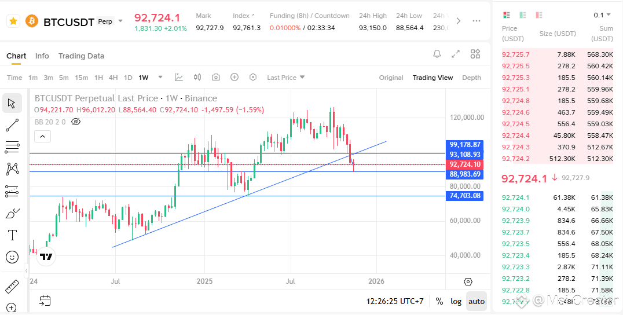Open the BTCUSDT pair selector dropdown

pyautogui.click(x=121, y=21)
